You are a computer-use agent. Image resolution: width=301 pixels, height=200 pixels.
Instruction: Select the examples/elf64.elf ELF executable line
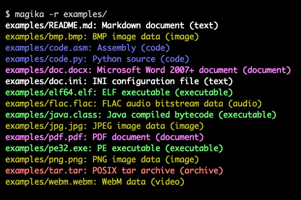click(x=119, y=92)
